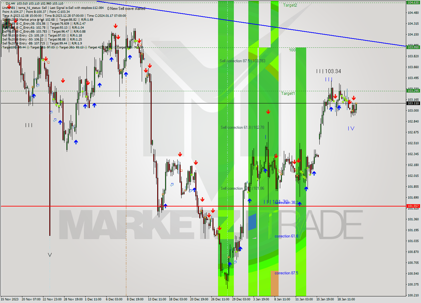Select the '18 Jan 11:00' time axis label
Image resolution: width=421 pixels, height=303 pixels.
pos(346,299)
